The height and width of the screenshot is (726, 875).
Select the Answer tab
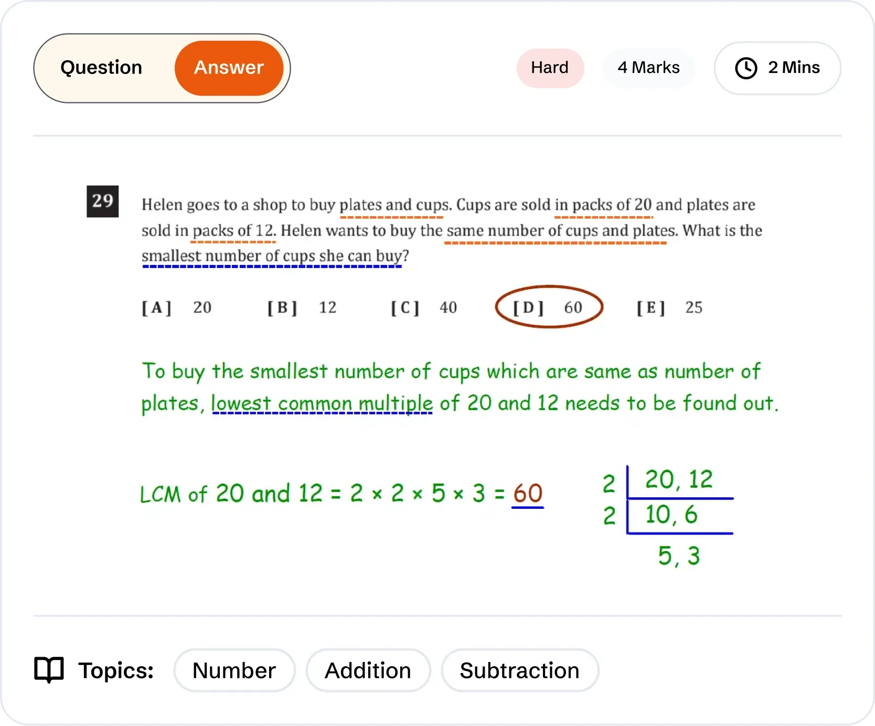(x=229, y=68)
